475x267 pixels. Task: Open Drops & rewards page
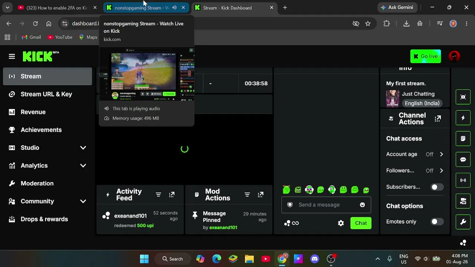pyautogui.click(x=47, y=219)
